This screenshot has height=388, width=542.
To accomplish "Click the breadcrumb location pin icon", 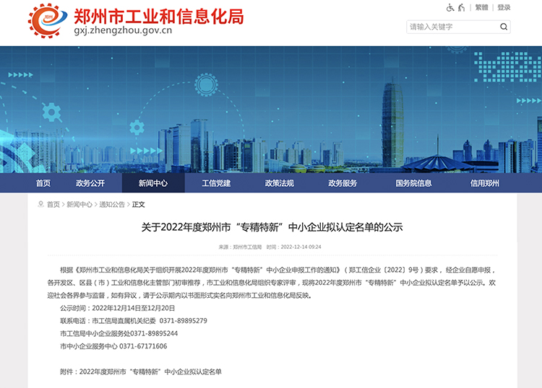I will (40, 204).
